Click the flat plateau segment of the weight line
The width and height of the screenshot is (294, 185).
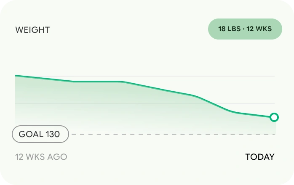pyautogui.click(x=96, y=82)
